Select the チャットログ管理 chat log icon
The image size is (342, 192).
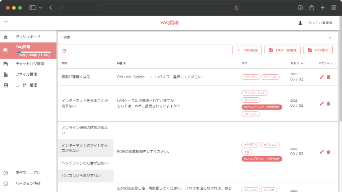6,63
